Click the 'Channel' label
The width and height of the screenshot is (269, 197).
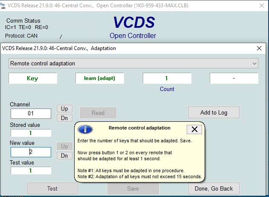[x=20, y=104]
